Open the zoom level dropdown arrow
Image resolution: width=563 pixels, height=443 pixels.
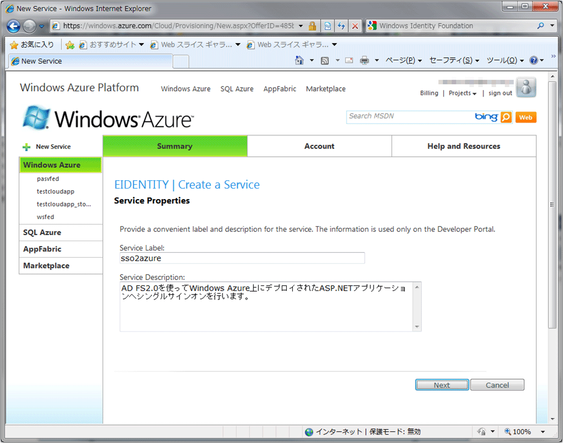click(x=543, y=431)
